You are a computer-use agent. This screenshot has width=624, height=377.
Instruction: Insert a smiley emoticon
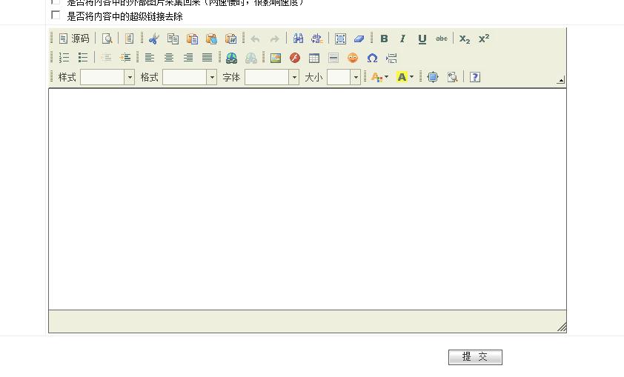353,58
